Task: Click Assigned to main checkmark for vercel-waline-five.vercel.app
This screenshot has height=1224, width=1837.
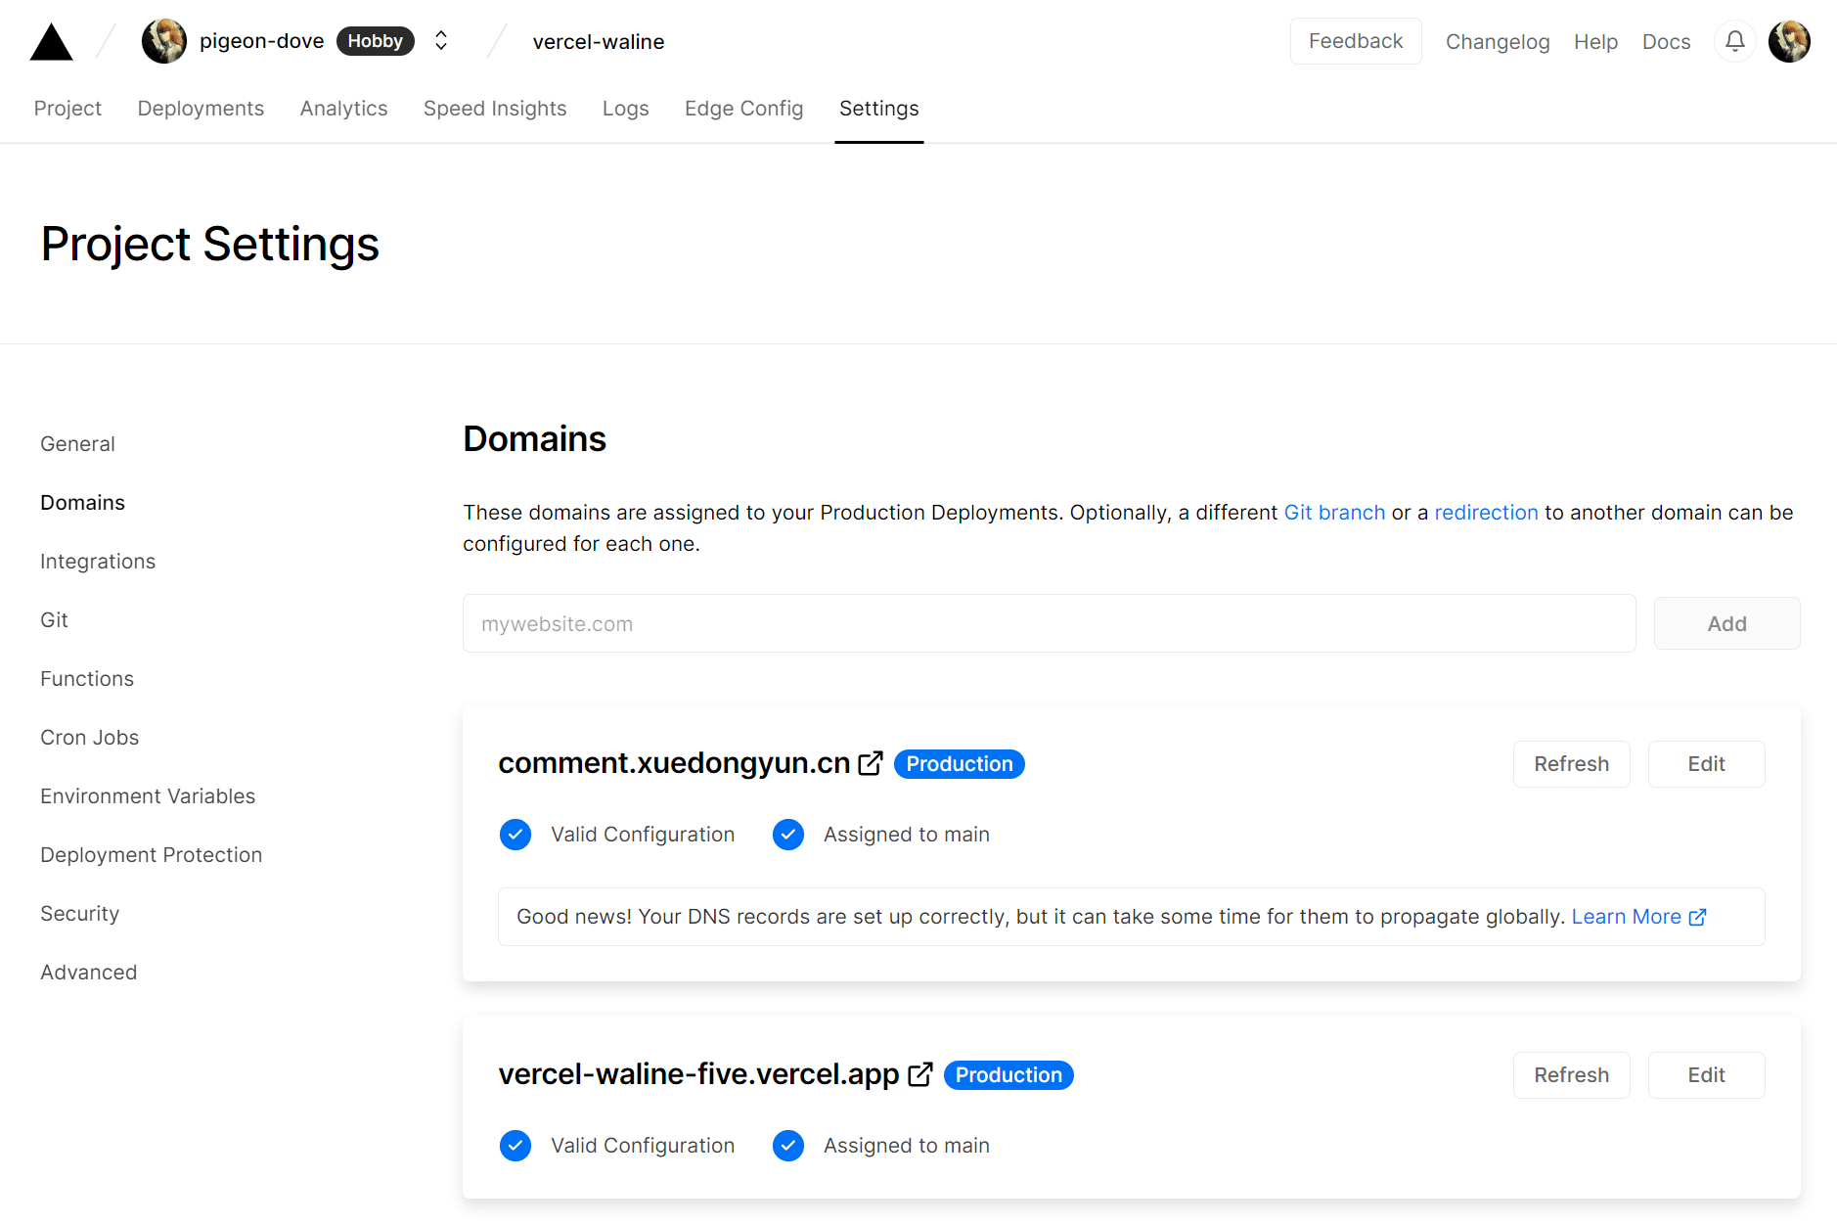Action: click(x=788, y=1146)
